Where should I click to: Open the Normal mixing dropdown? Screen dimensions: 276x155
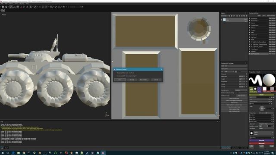(x=241, y=90)
